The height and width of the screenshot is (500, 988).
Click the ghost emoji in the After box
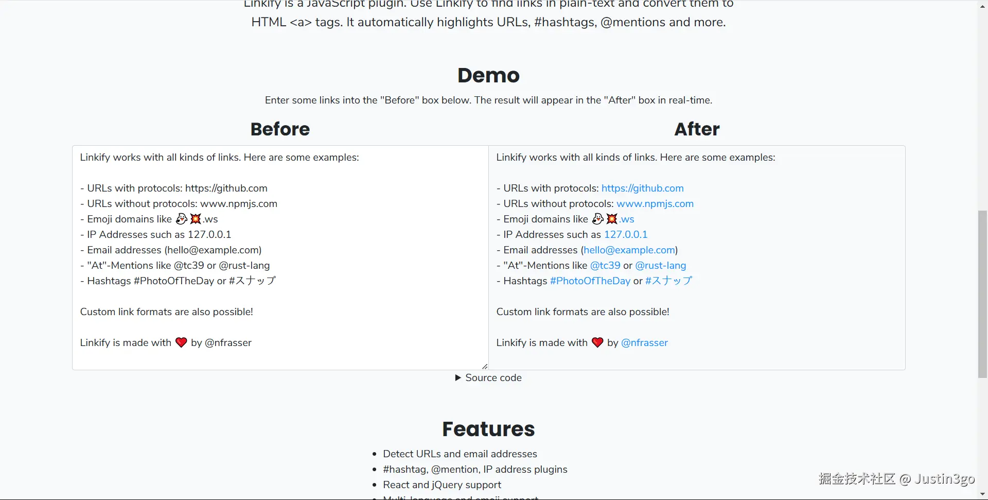[597, 219]
